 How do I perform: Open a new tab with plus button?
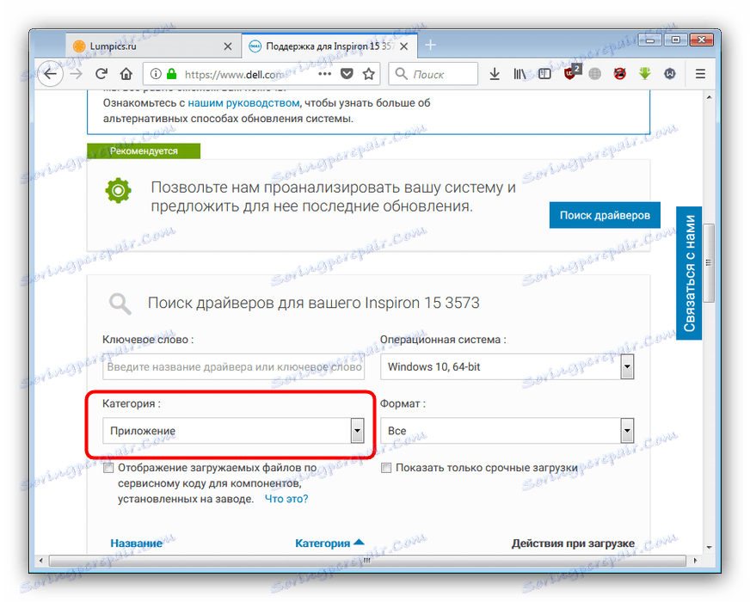tap(431, 45)
